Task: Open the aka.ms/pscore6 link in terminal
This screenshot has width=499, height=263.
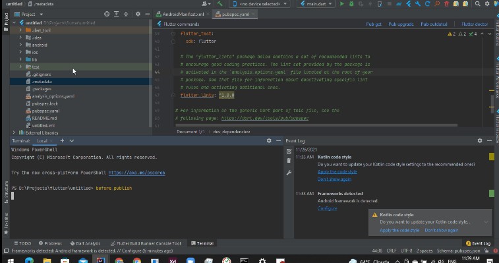Action: tap(136, 173)
